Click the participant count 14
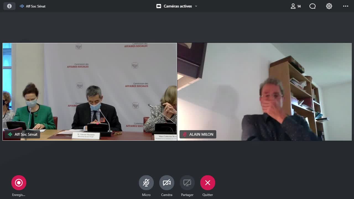This screenshot has height=199, width=354. [x=299, y=6]
